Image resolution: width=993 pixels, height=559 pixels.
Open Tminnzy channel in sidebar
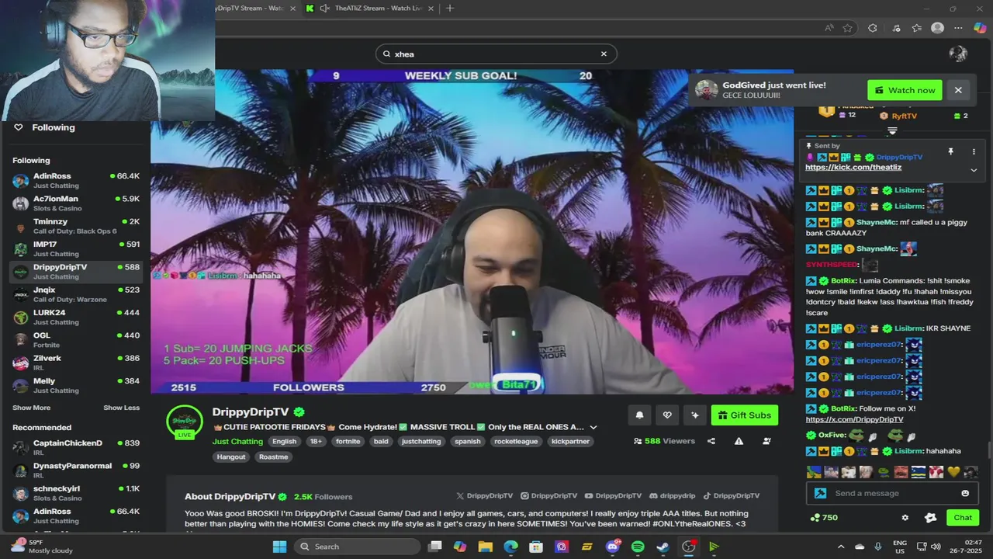click(75, 225)
